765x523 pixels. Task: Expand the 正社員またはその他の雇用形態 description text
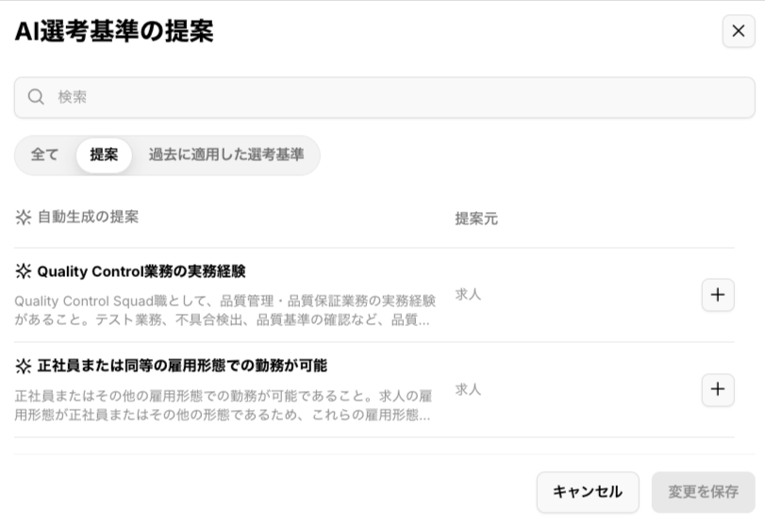click(225, 404)
